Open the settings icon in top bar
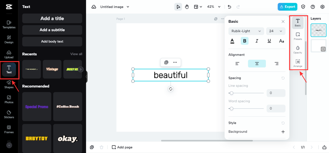The width and height of the screenshot is (329, 153). pyautogui.click(x=323, y=7)
